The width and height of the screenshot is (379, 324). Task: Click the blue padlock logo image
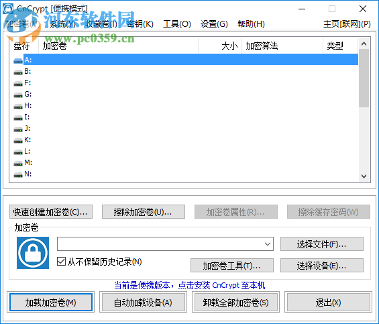[x=33, y=253]
